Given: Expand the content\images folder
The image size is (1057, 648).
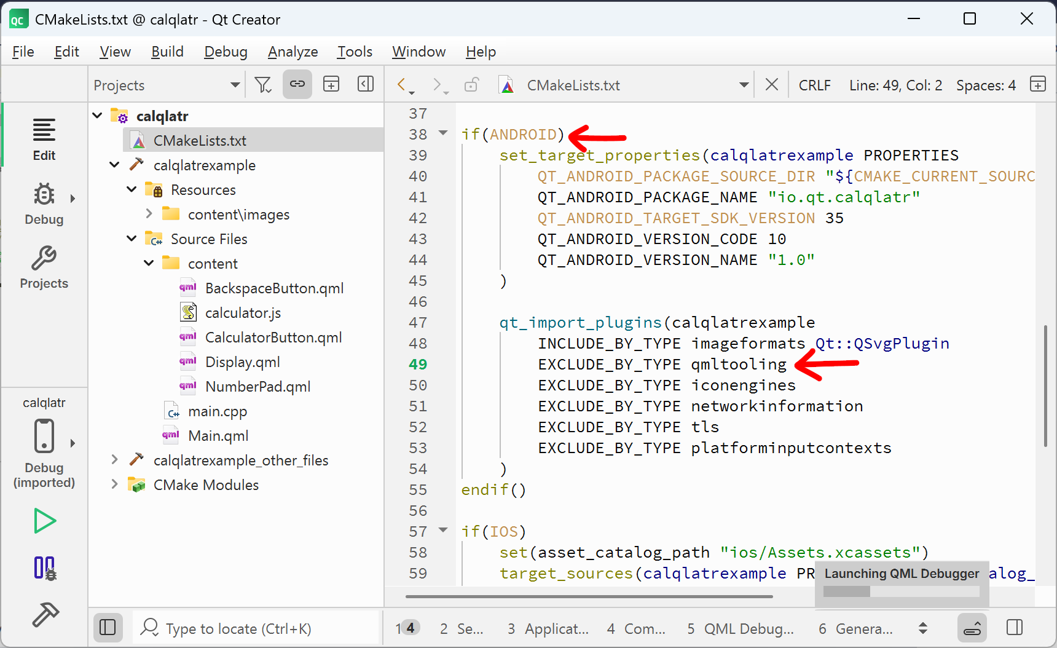Looking at the screenshot, I should (149, 214).
